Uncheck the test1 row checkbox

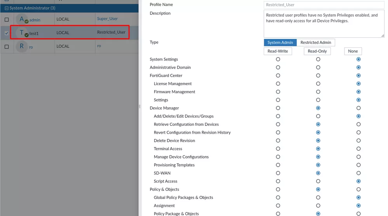pyautogui.click(x=7, y=33)
